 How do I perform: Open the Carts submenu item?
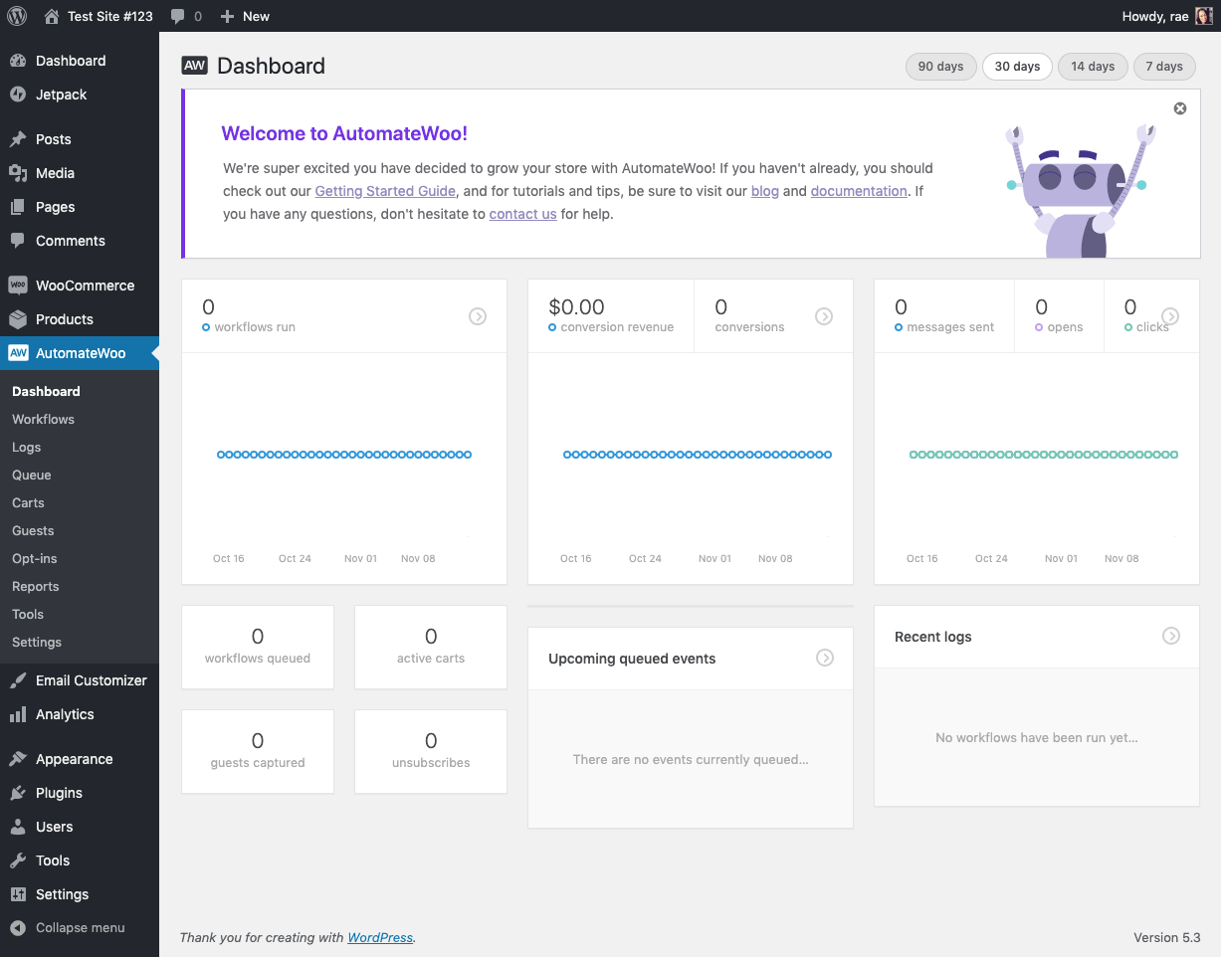[80, 502]
